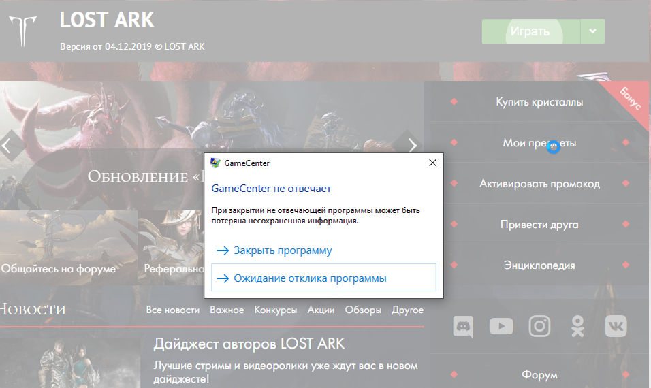
Task: Select the Конкурсы news tab
Action: (276, 310)
